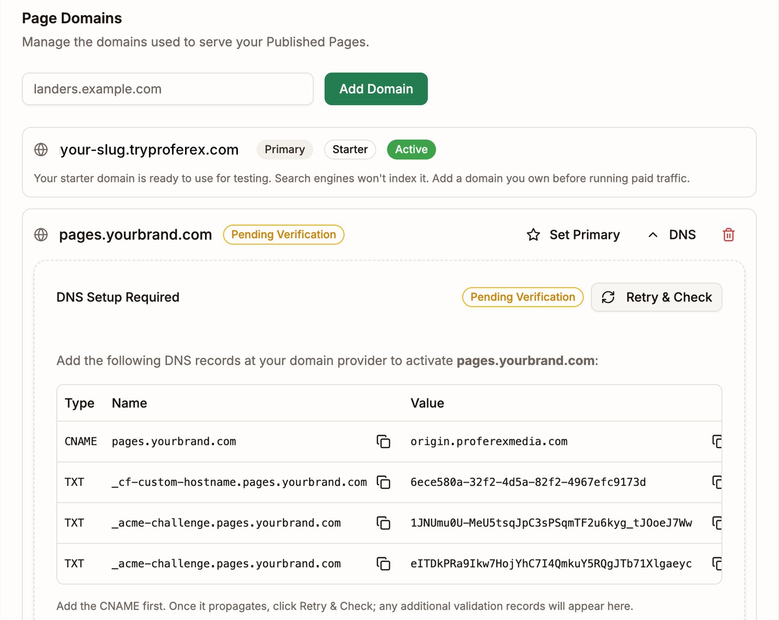The image size is (779, 620).
Task: Click pages.yourbrand.com in the CNAME row
Action: 174,442
